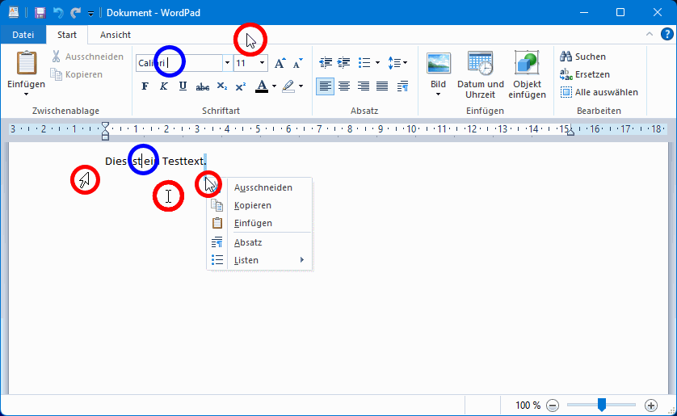Toggle underline text formatting
This screenshot has height=416, width=677.
pos(183,86)
